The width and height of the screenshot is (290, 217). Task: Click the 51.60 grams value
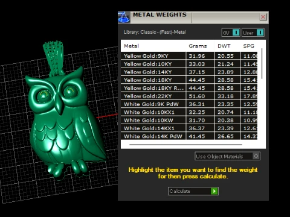[x=197, y=96]
